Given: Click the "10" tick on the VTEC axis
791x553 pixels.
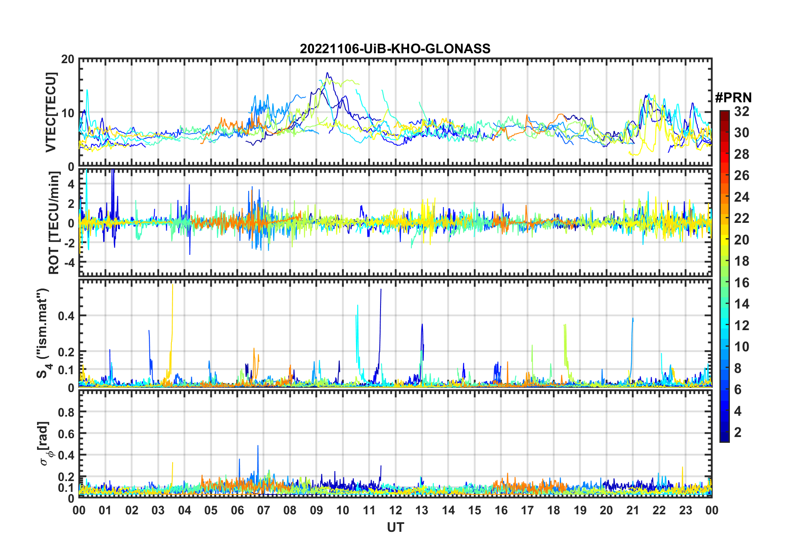Looking at the screenshot, I should click(68, 113).
